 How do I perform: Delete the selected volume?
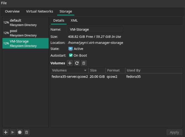click(84, 63)
